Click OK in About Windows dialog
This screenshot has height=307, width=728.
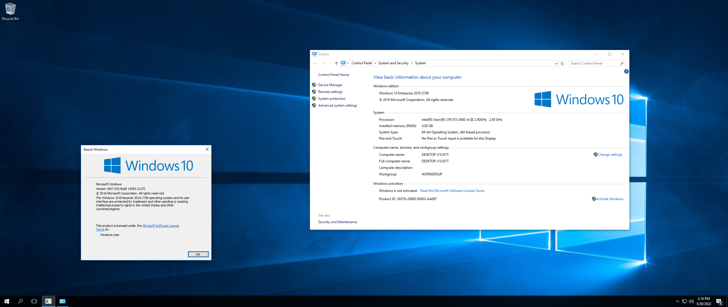click(x=198, y=254)
